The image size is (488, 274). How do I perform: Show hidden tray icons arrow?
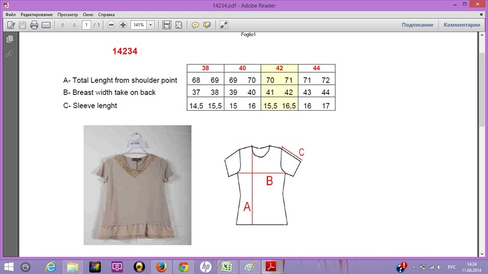pyautogui.click(x=414, y=267)
